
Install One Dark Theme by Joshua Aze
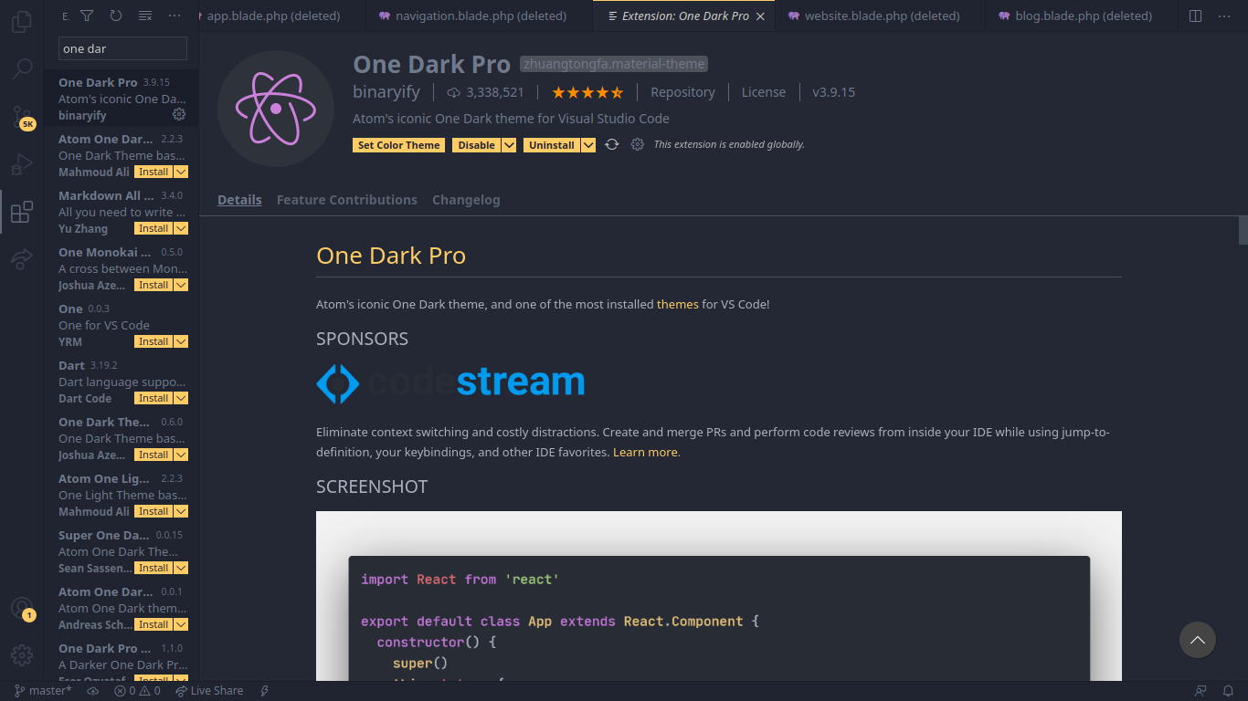tap(153, 455)
